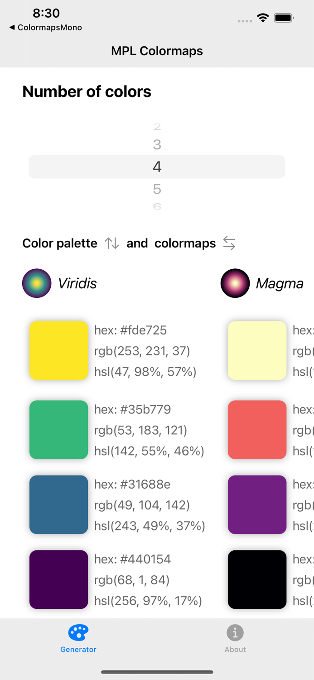
Task: Open the About info icon
Action: click(235, 633)
